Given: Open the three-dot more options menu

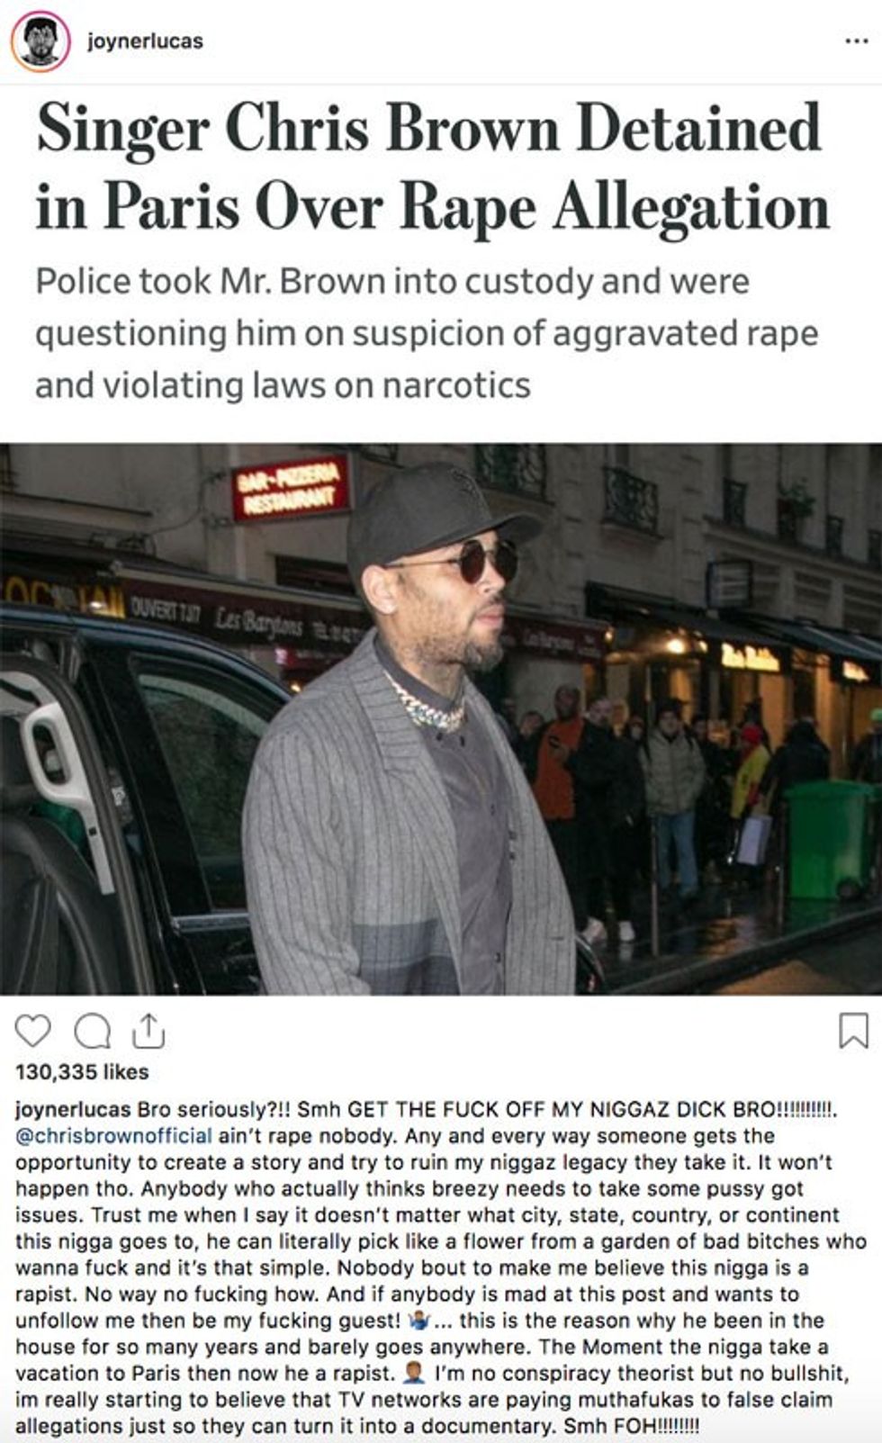Looking at the screenshot, I should 856,41.
